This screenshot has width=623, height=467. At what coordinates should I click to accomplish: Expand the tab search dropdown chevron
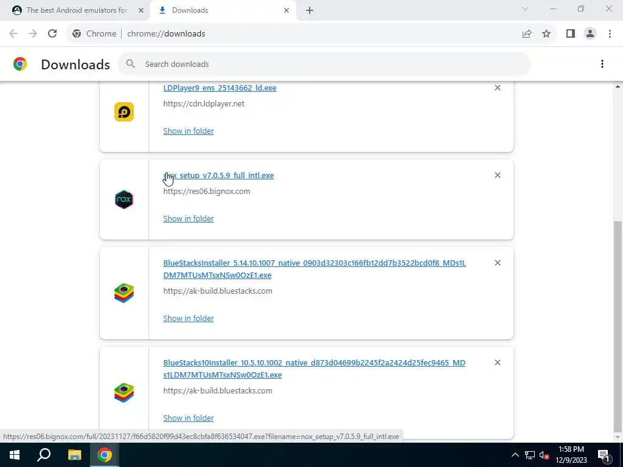[525, 9]
